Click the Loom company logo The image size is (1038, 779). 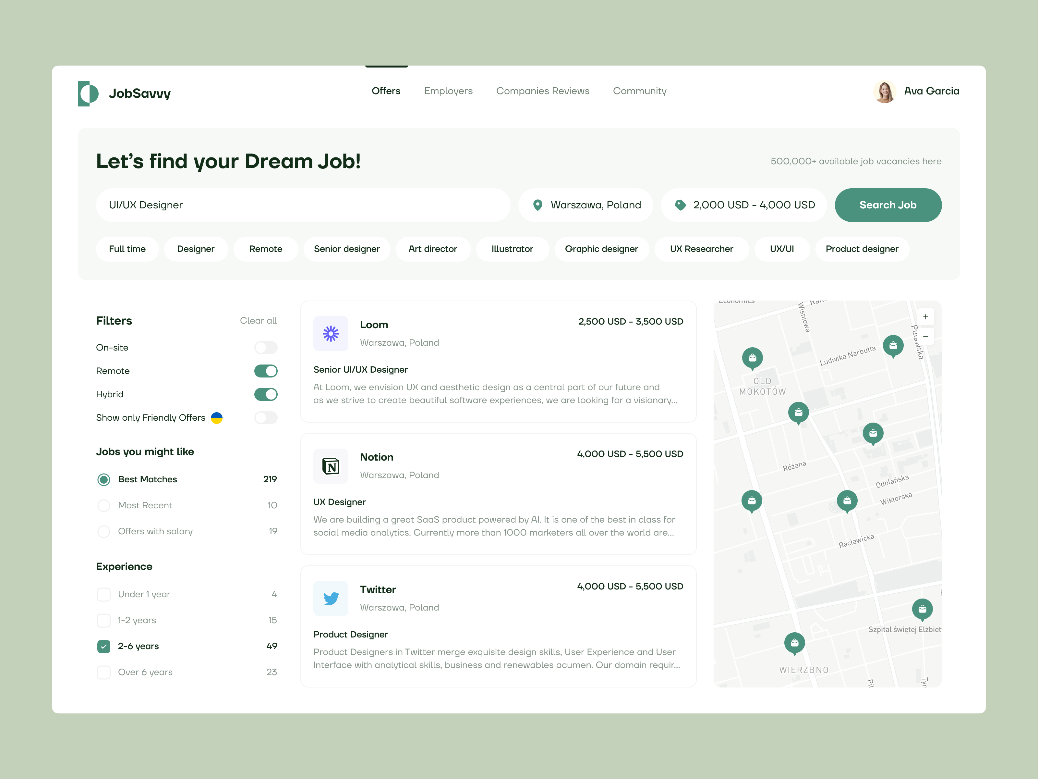pos(331,333)
